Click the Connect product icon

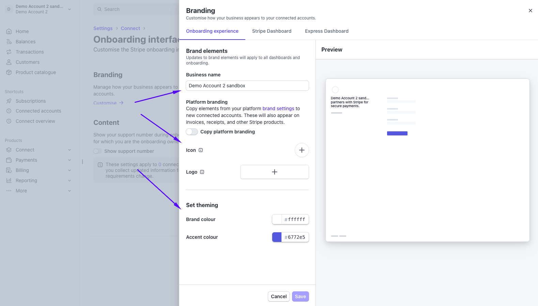pyautogui.click(x=9, y=150)
